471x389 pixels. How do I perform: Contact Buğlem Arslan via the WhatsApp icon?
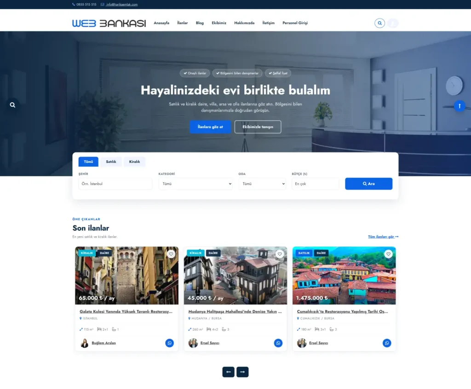[169, 343]
